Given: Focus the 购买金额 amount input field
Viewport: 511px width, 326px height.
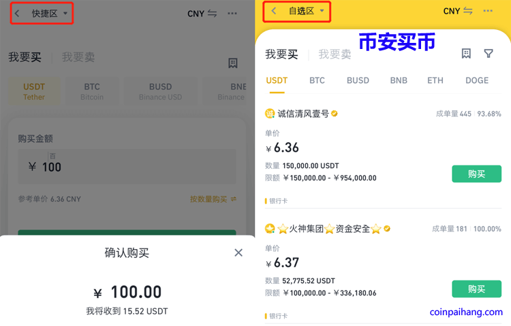Looking at the screenshot, I should pos(127,167).
